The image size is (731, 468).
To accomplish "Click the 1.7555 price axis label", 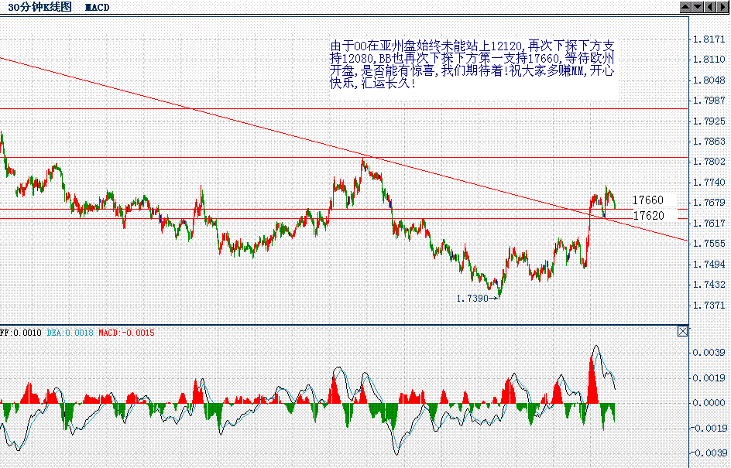I will (x=709, y=244).
